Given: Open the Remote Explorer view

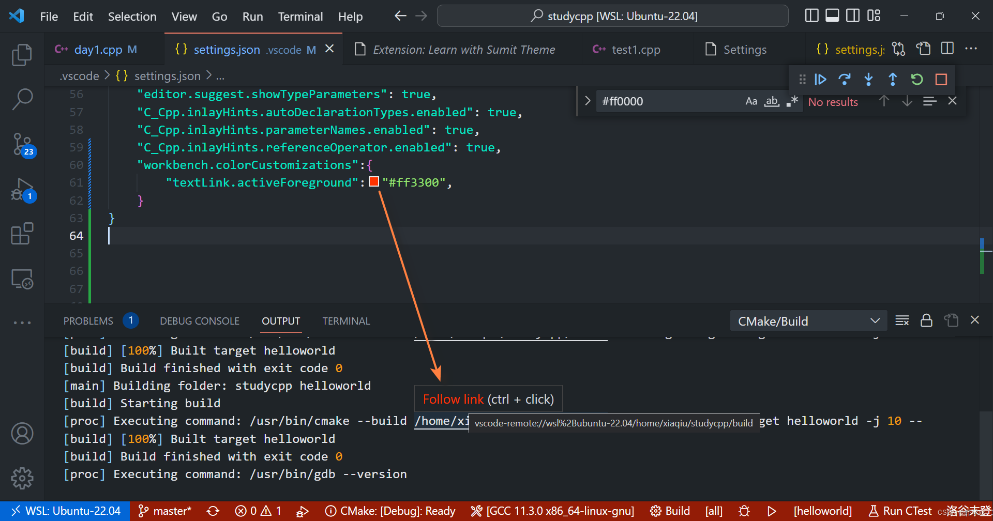Looking at the screenshot, I should 22,279.
